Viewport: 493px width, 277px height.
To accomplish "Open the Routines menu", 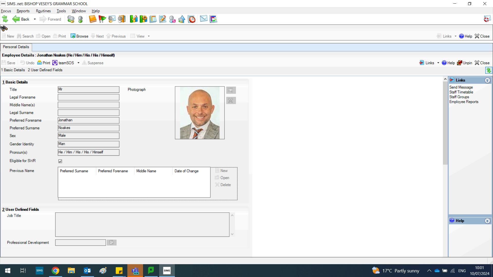I will (43, 11).
